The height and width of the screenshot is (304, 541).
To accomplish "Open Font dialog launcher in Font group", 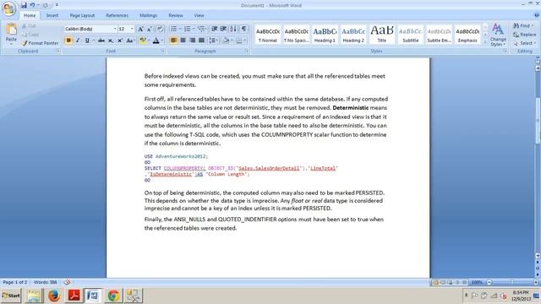I will (162, 51).
